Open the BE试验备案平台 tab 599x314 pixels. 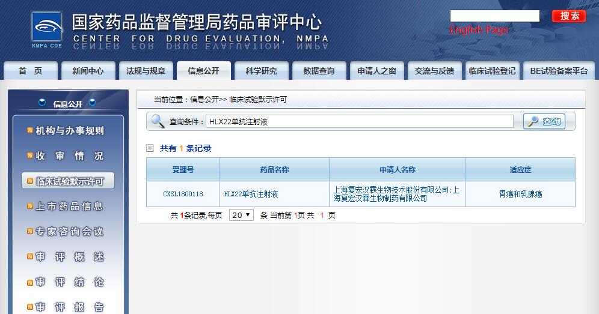click(558, 71)
